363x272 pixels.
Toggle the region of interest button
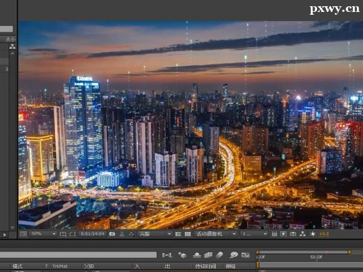pyautogui.click(x=178, y=233)
